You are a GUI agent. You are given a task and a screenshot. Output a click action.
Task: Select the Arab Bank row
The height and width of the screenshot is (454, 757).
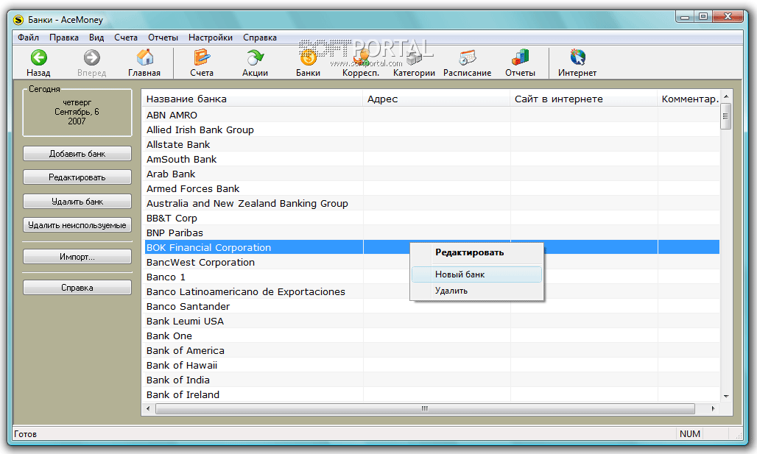432,174
